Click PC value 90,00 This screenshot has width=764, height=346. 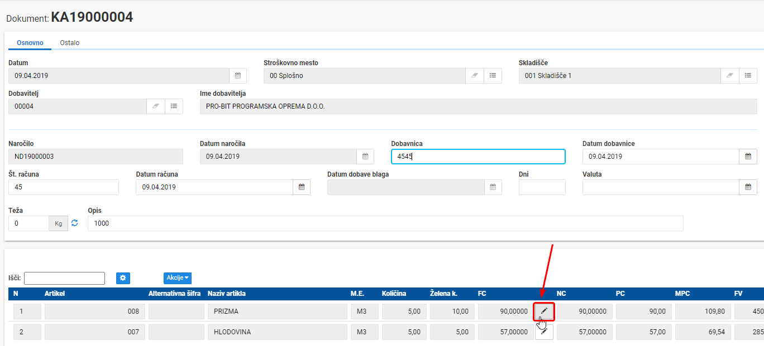(x=644, y=311)
